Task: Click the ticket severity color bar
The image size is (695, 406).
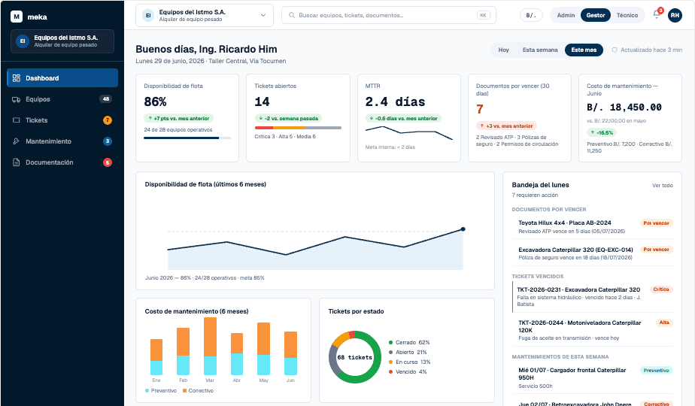Action: coord(298,128)
